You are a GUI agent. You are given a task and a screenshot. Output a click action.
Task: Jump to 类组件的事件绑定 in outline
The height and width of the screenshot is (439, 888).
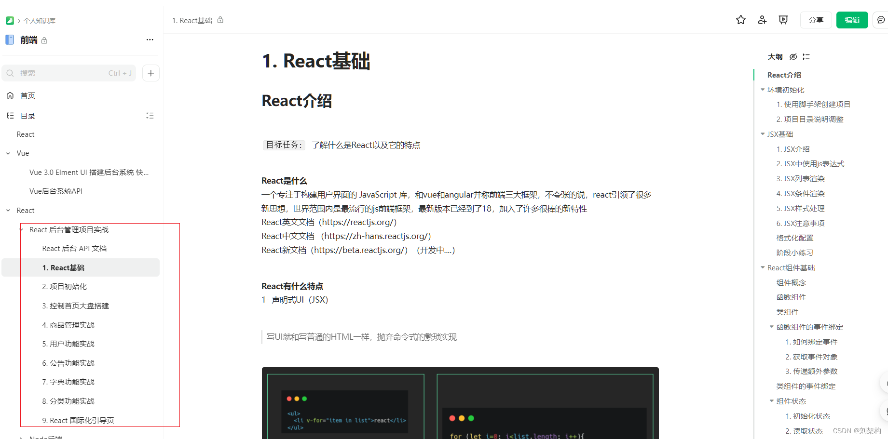coord(806,386)
